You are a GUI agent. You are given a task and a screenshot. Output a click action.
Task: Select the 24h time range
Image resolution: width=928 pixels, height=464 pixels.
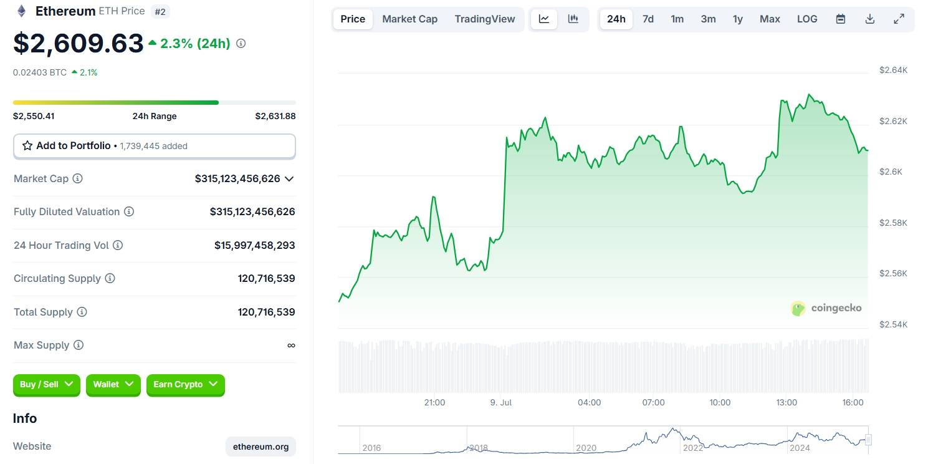(x=616, y=19)
